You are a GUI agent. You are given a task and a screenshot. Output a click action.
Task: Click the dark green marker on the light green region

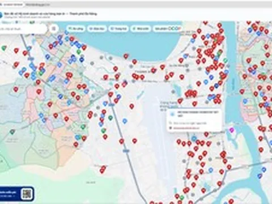click(12, 131)
